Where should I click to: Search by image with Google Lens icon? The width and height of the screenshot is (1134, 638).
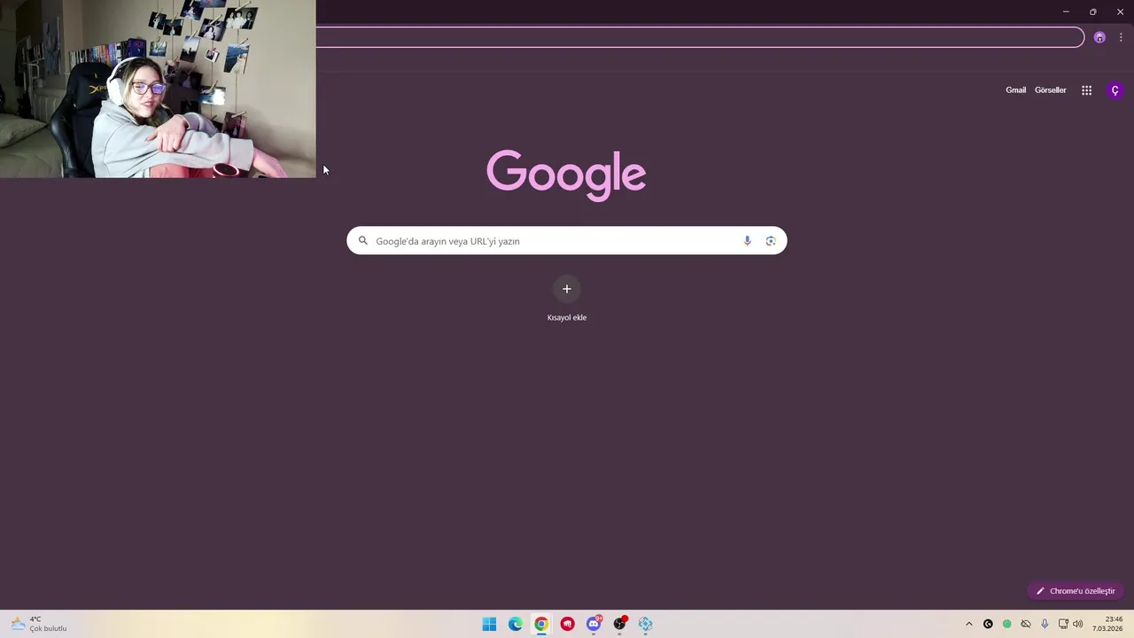tap(771, 241)
